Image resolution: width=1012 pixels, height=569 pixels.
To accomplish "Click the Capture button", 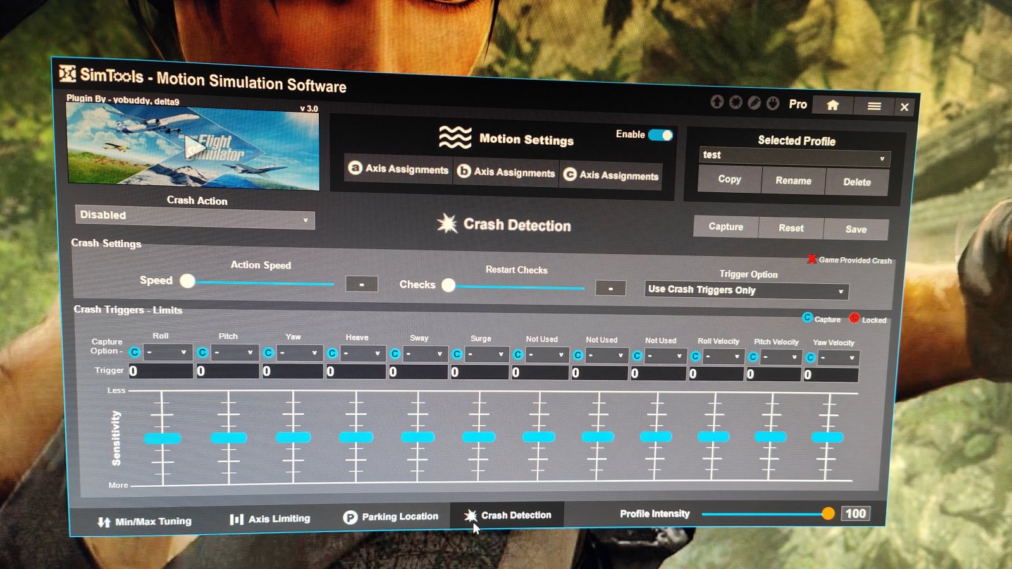I will tap(725, 226).
